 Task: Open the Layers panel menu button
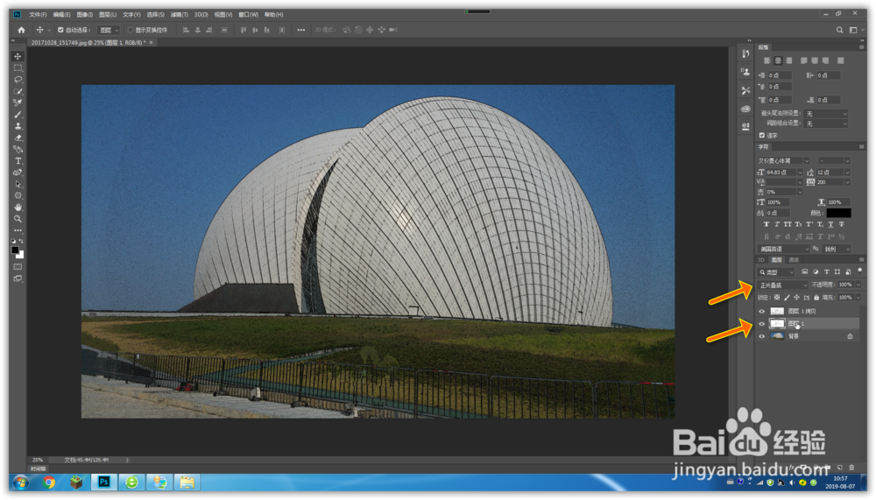861,260
